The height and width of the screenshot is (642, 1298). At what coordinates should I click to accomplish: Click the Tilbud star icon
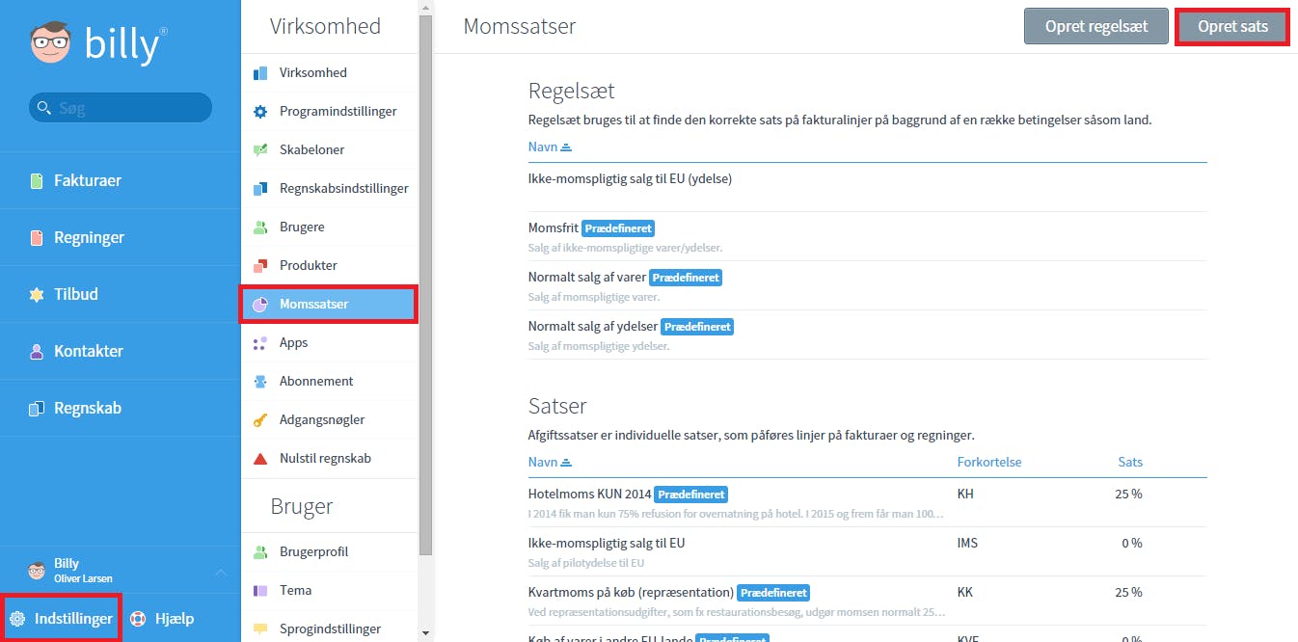37,294
